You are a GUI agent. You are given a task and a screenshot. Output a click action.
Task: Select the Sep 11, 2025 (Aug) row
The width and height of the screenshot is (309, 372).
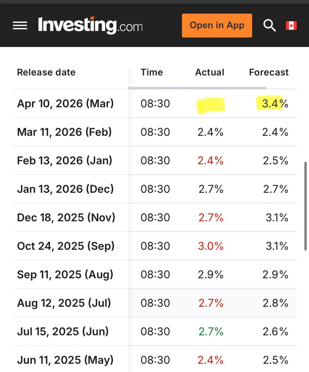(x=65, y=274)
